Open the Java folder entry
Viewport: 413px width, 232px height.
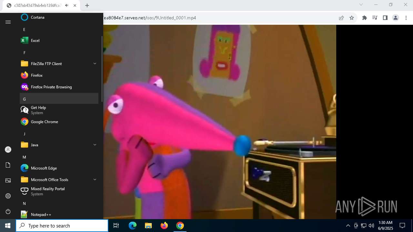click(59, 145)
